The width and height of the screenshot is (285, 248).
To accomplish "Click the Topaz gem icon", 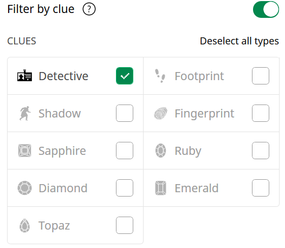I will [24, 225].
